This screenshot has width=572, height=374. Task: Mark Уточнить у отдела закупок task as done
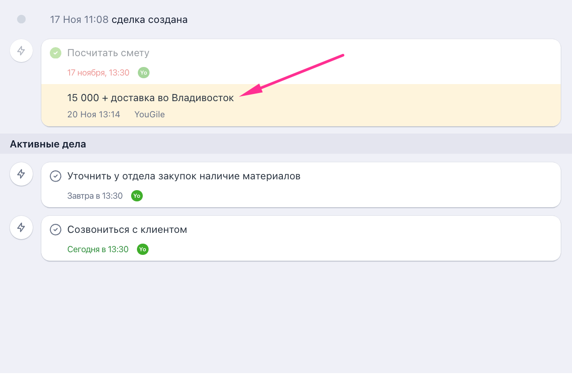point(55,176)
